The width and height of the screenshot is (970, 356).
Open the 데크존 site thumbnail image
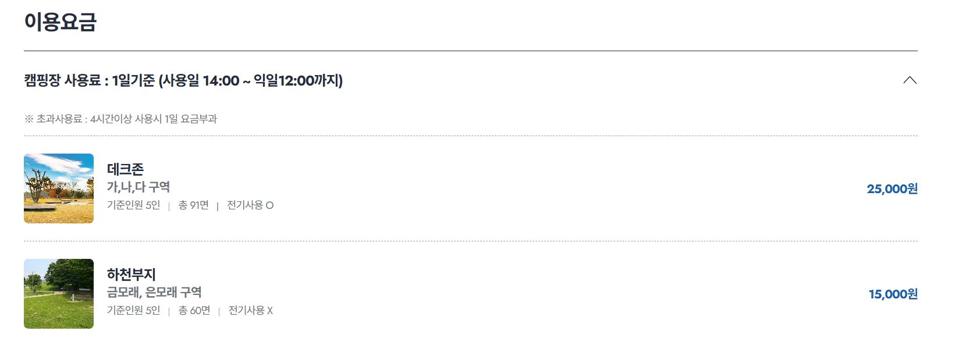point(58,188)
